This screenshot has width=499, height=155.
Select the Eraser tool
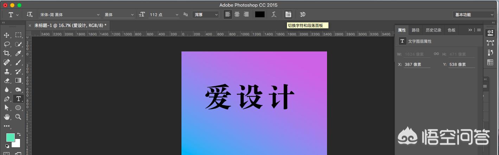coord(7,80)
